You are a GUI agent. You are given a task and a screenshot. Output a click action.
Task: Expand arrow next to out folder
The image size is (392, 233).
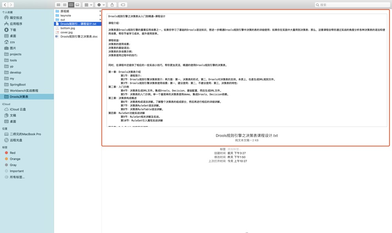pyautogui.click(x=100, y=20)
